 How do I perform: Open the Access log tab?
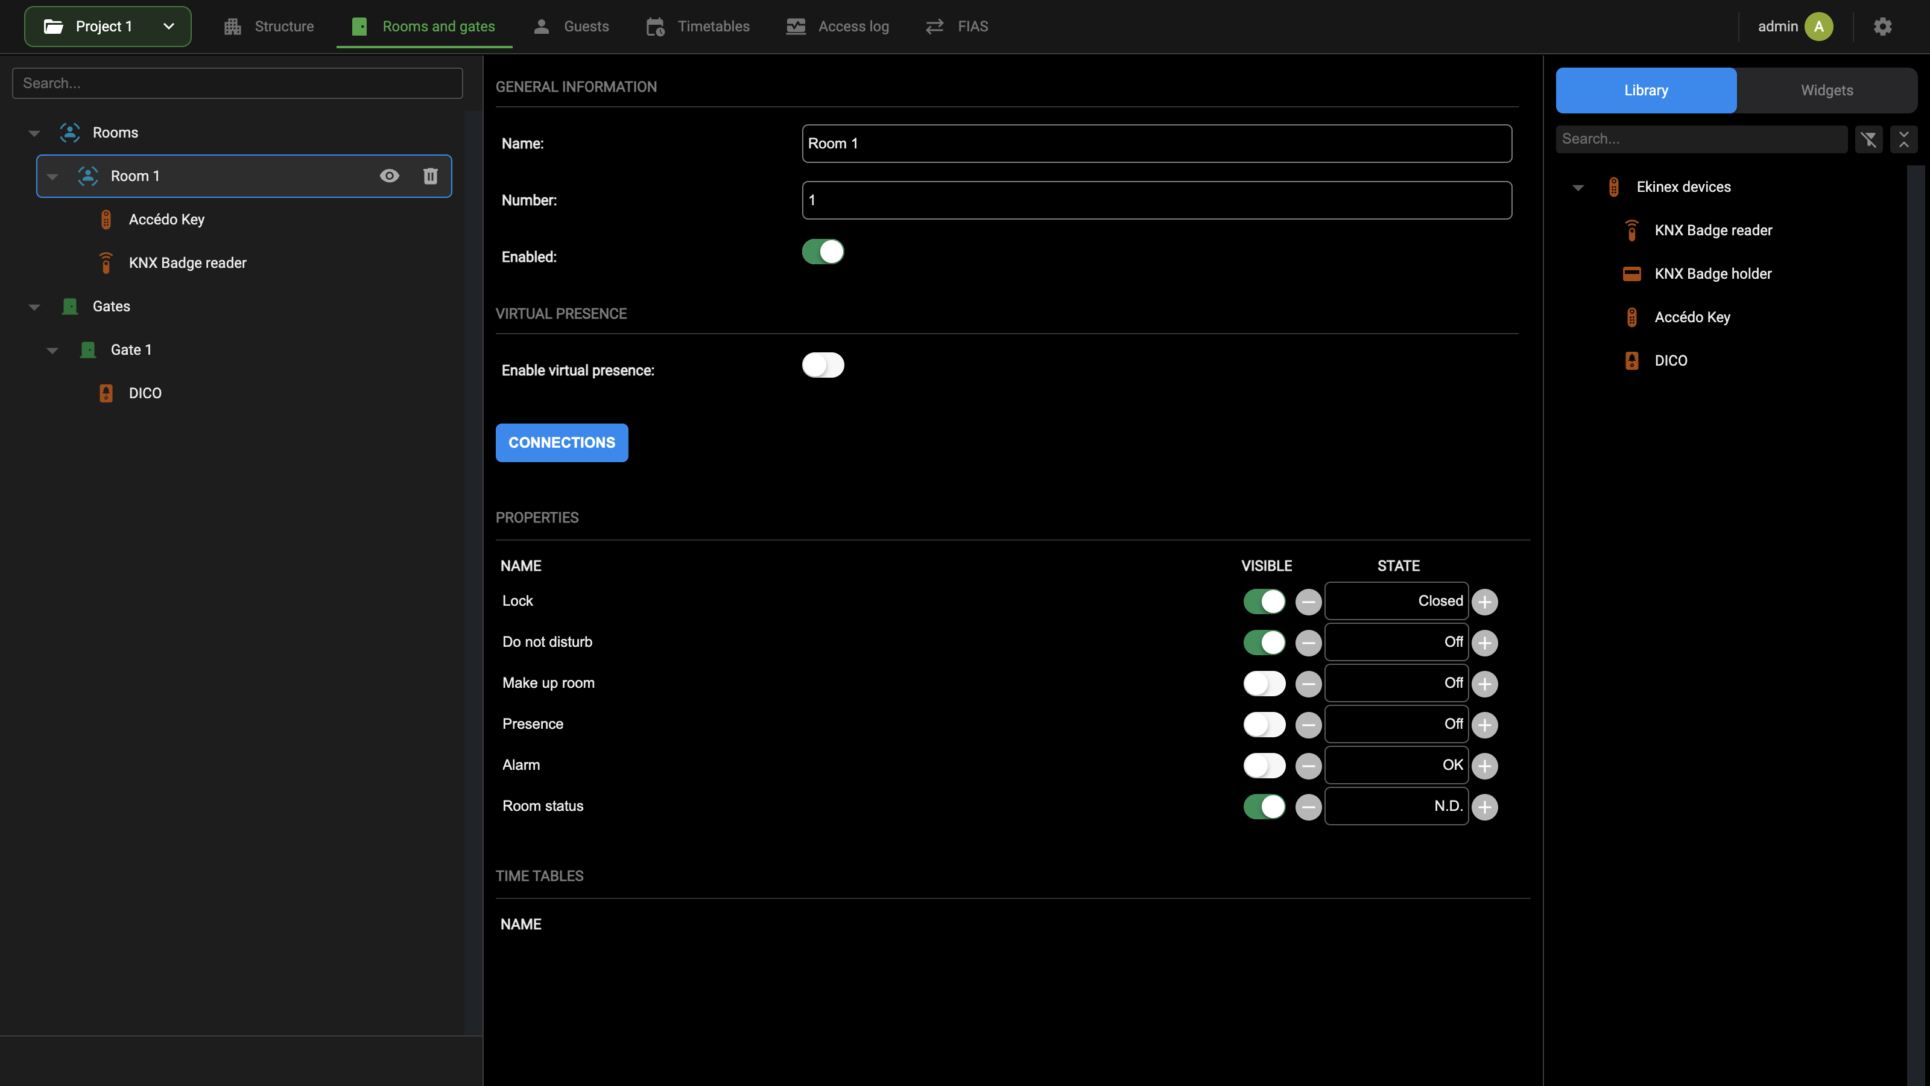click(x=838, y=26)
